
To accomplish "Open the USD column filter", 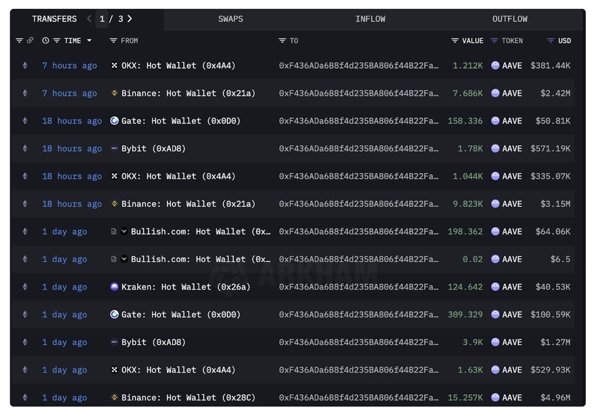I will (550, 41).
